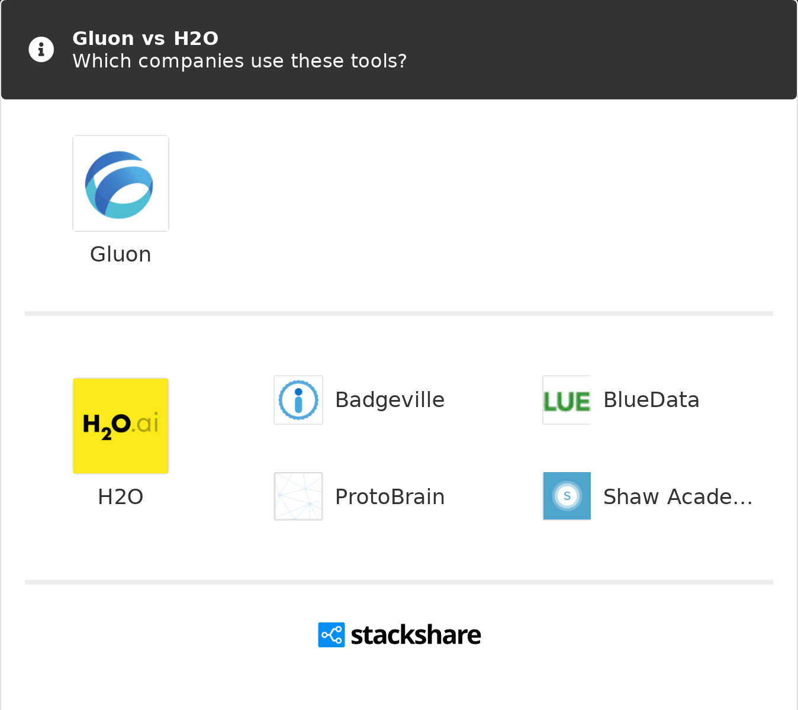Open the Gluon text label

coord(121,254)
